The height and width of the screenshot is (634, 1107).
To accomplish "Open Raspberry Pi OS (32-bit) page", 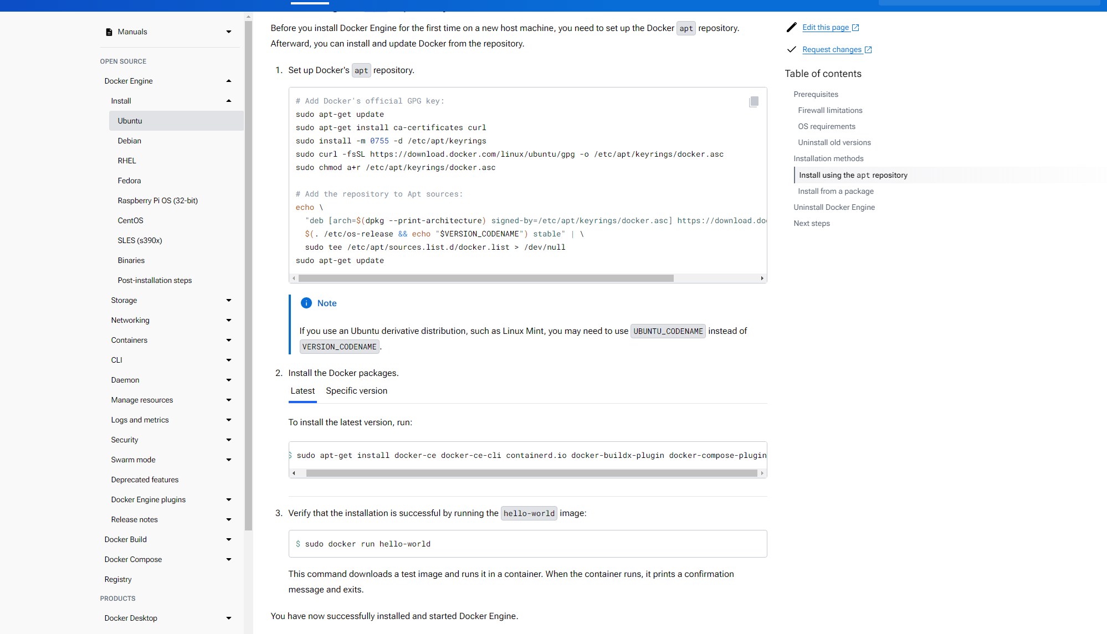I will click(x=157, y=200).
